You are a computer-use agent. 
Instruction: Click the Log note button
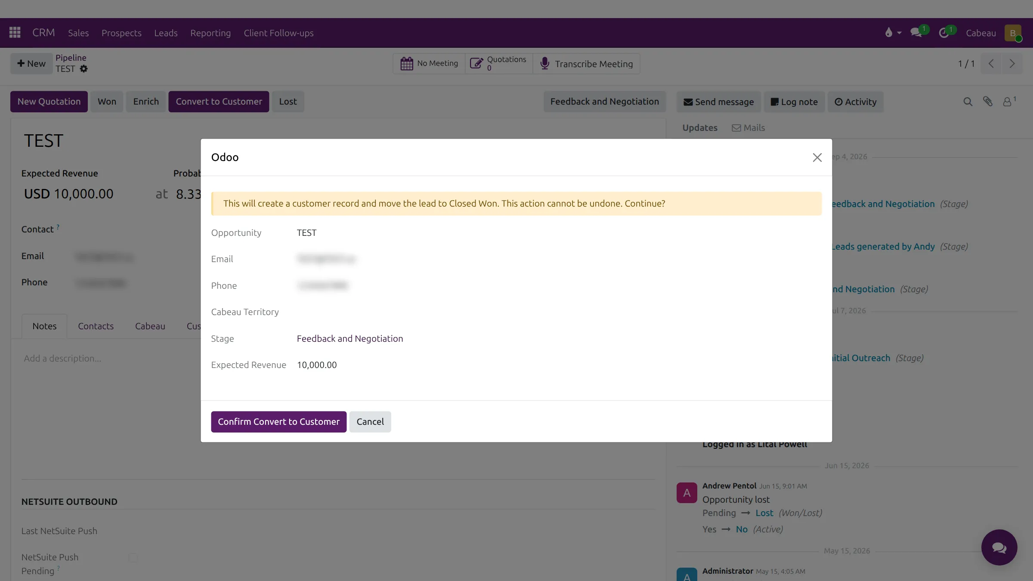point(794,102)
